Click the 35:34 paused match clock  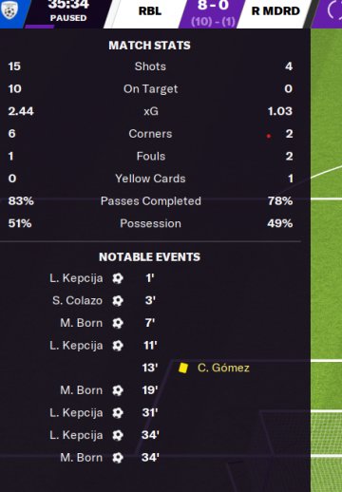tap(68, 5)
